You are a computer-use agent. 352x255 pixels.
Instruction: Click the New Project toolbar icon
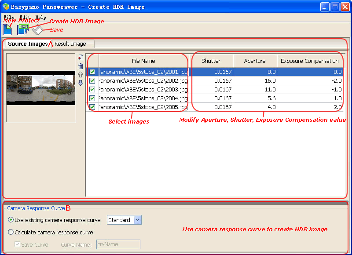(7, 29)
